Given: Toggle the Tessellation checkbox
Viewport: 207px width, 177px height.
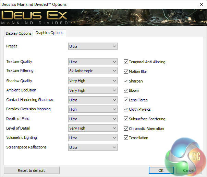Looking at the screenshot, I should [x=126, y=138].
